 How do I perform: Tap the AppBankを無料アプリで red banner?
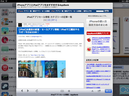click(x=98, y=33)
